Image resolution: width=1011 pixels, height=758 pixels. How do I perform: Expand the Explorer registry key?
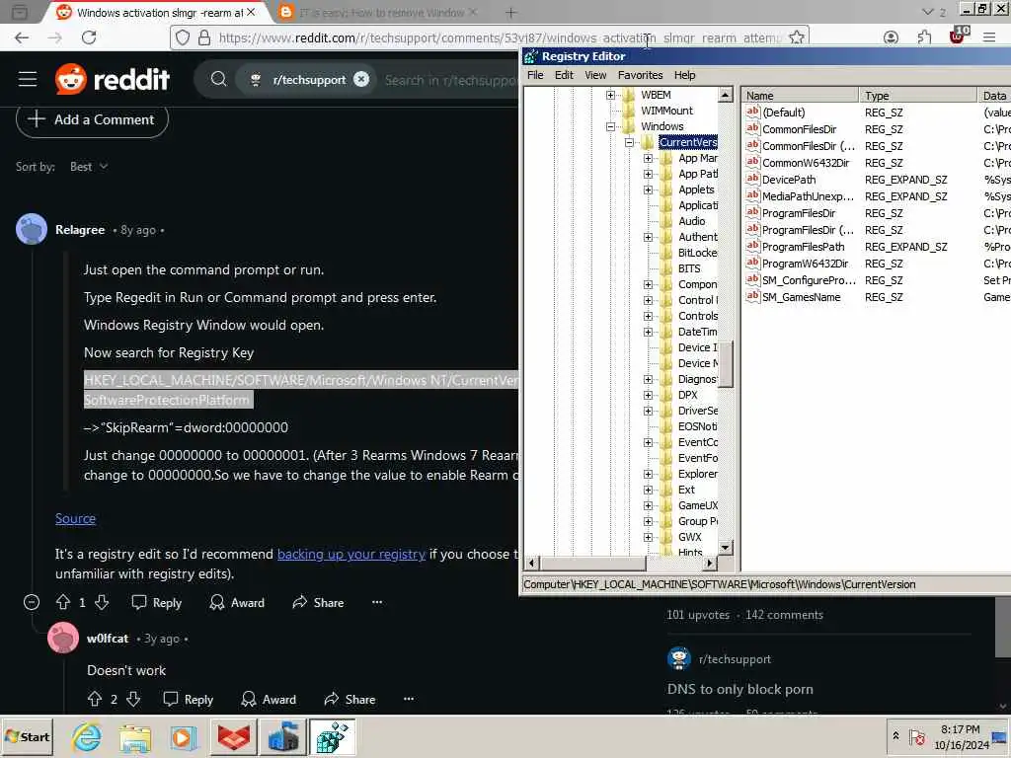click(x=648, y=475)
